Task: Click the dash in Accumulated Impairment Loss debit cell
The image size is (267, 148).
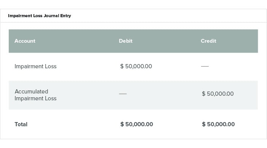Action: point(123,94)
